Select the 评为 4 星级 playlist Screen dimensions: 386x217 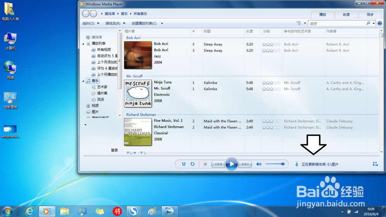tap(104, 68)
